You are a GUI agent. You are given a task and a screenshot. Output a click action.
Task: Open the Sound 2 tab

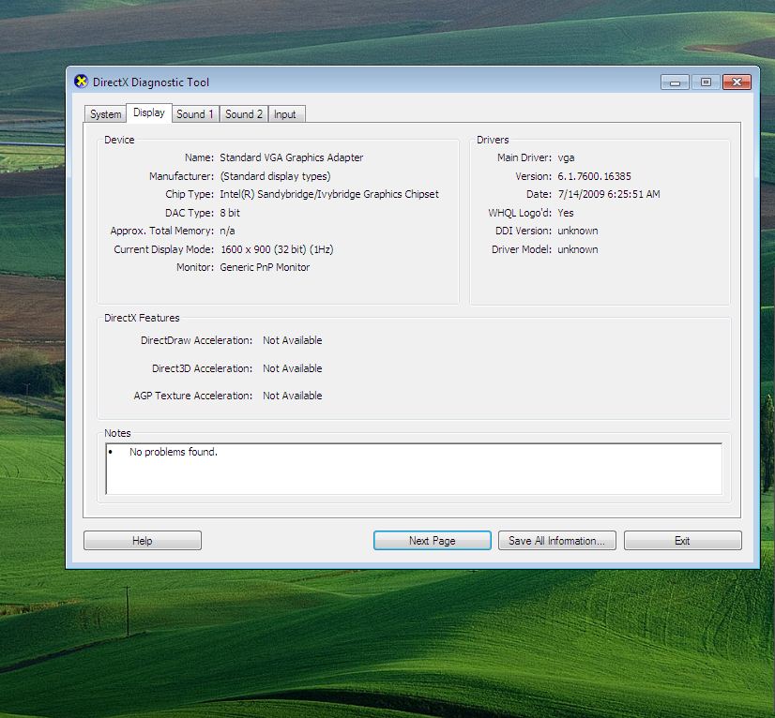pos(244,114)
